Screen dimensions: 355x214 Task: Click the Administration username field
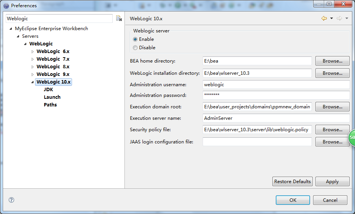click(276, 85)
